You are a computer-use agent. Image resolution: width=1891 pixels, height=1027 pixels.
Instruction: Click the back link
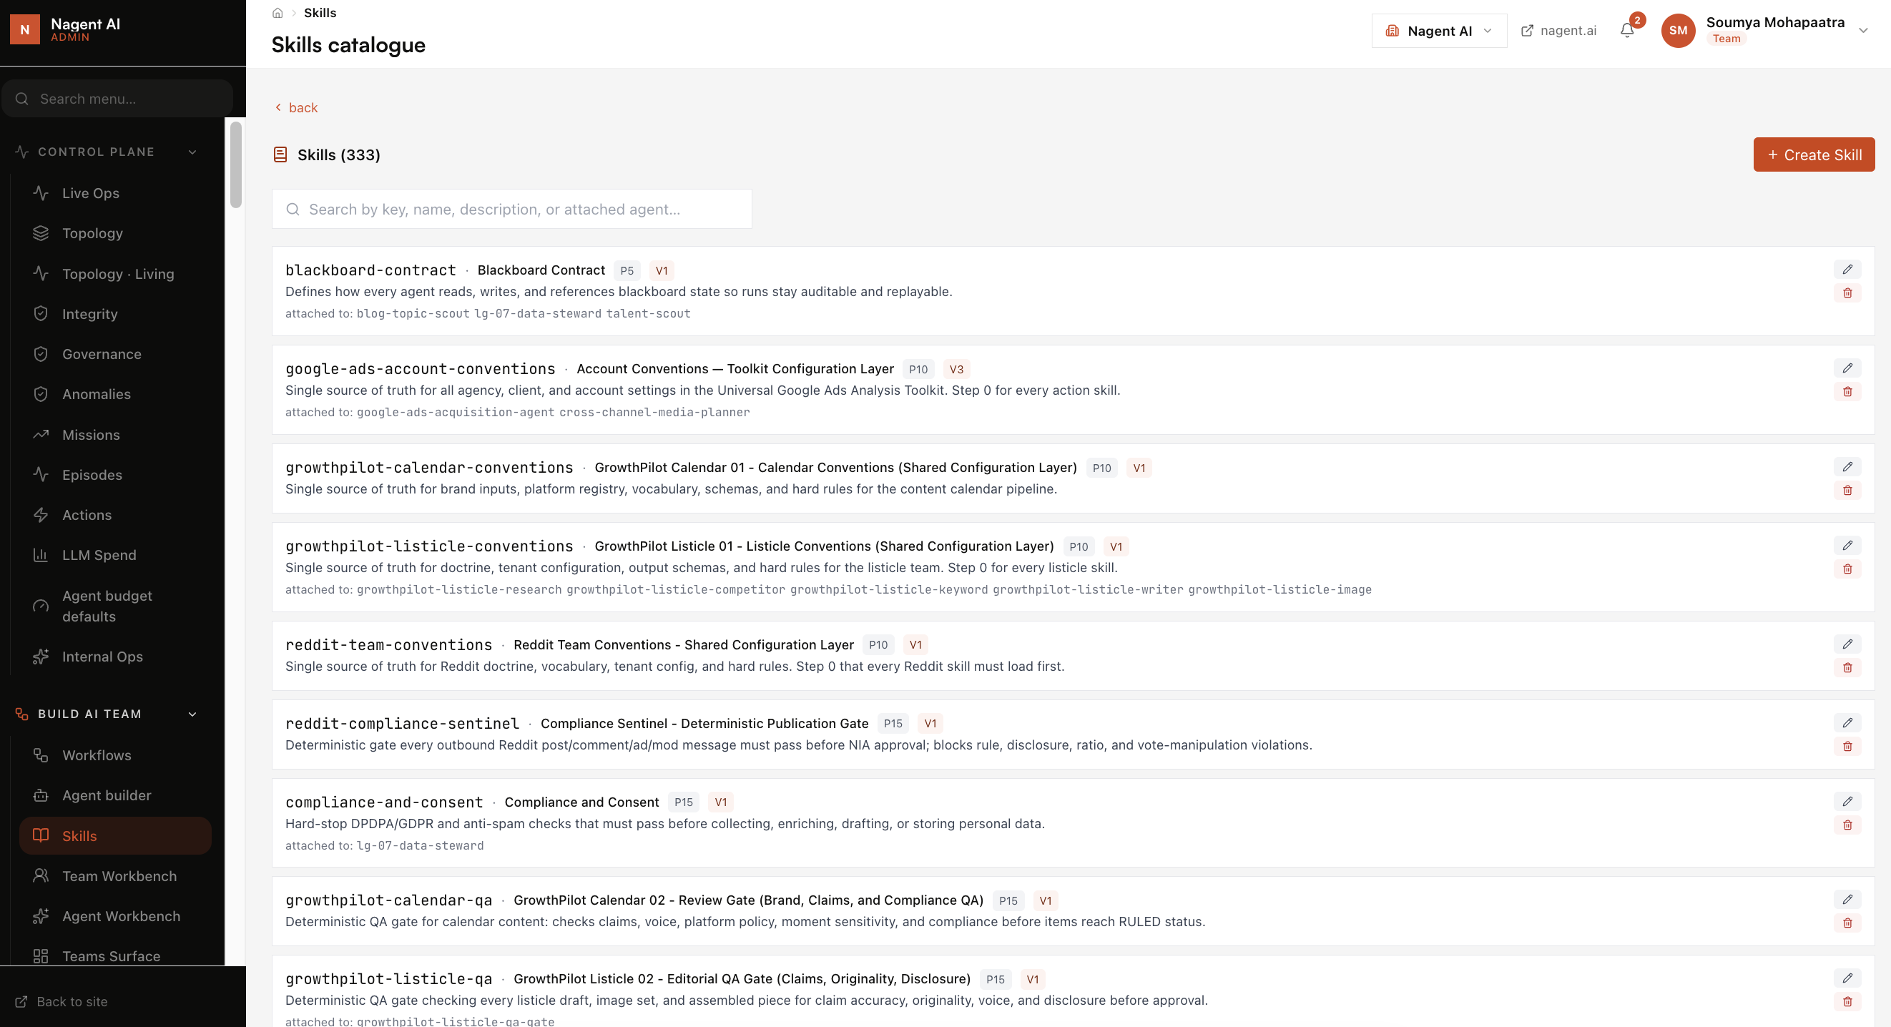coord(296,107)
